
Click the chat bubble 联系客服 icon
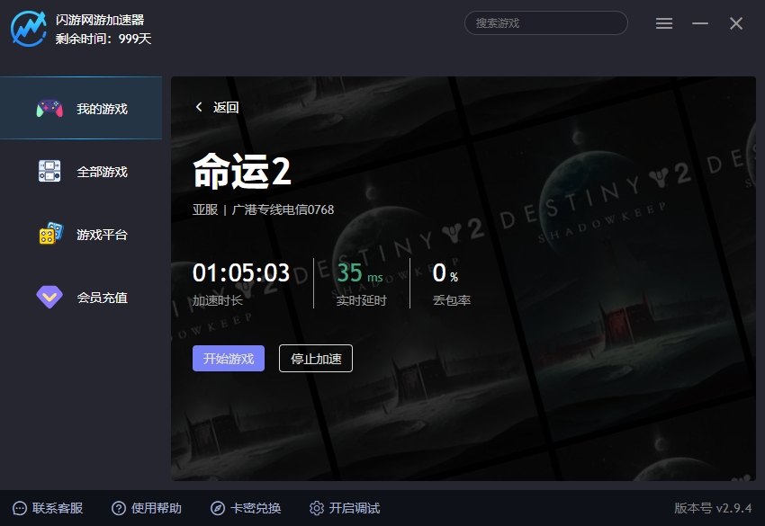point(20,508)
